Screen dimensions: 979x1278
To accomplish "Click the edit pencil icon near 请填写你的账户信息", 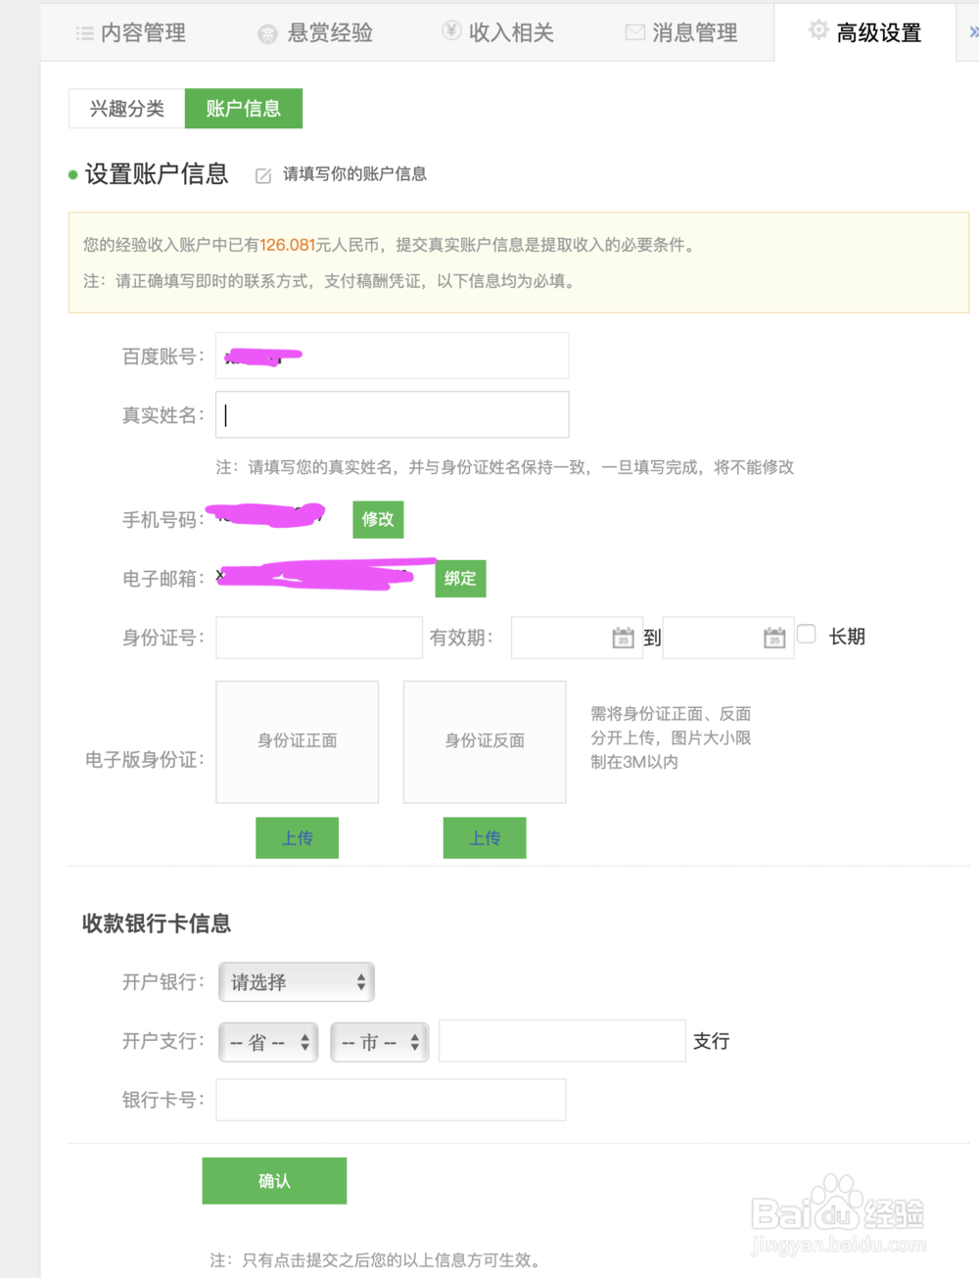I will 263,176.
